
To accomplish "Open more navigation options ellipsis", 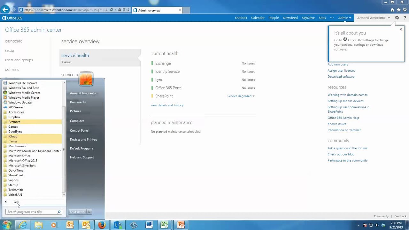I will pos(332,18).
